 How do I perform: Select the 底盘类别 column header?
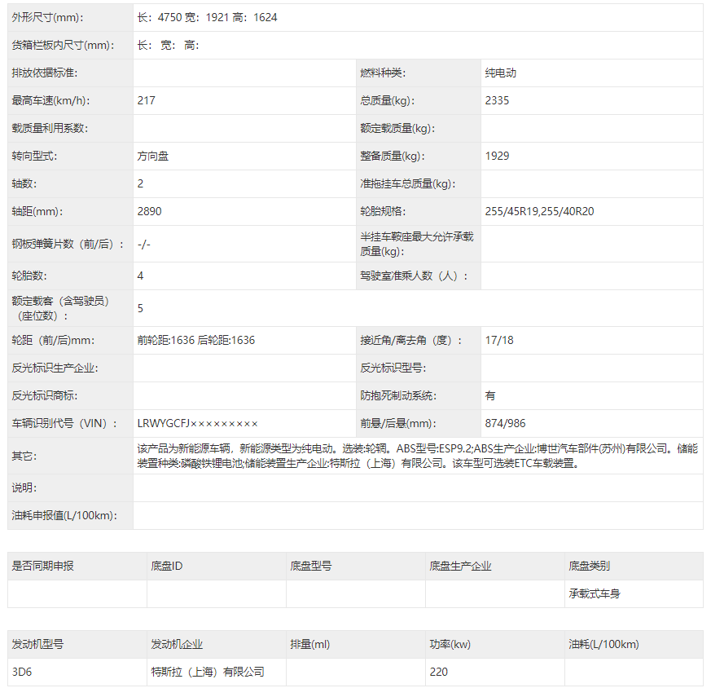click(x=588, y=566)
